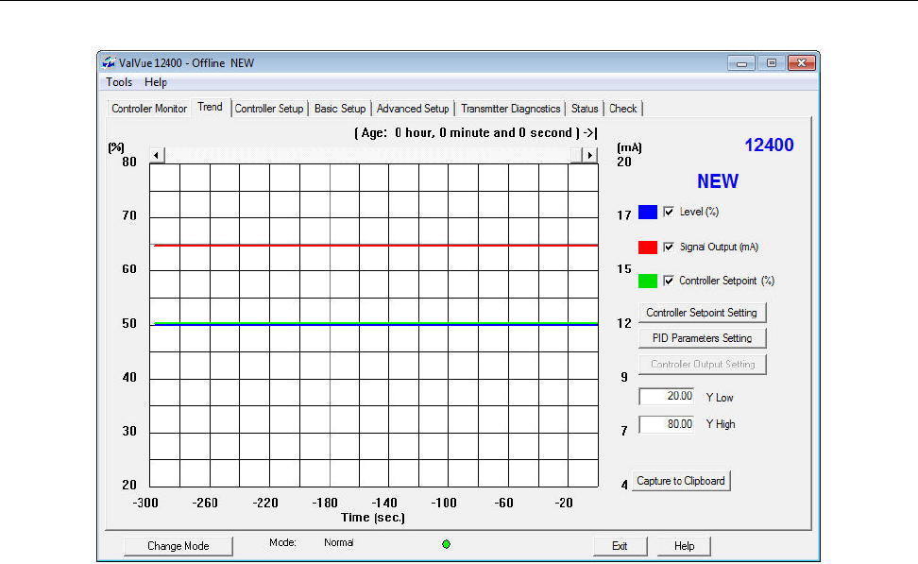Switch to the Controller Monitor tab
The image size is (918, 564).
(149, 109)
